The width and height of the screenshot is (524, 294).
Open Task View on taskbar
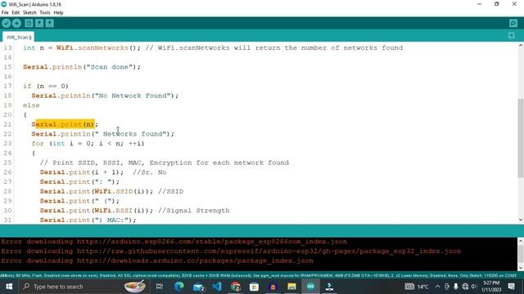(x=160, y=287)
